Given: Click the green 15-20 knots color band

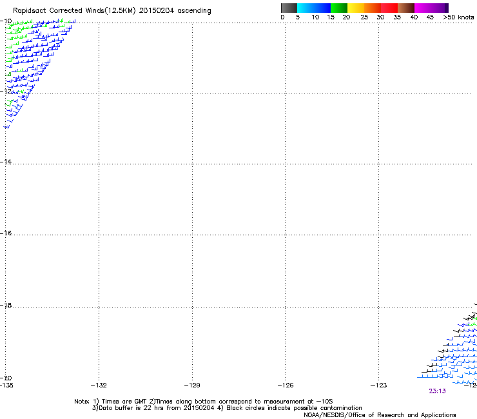Looking at the screenshot, I should [339, 8].
